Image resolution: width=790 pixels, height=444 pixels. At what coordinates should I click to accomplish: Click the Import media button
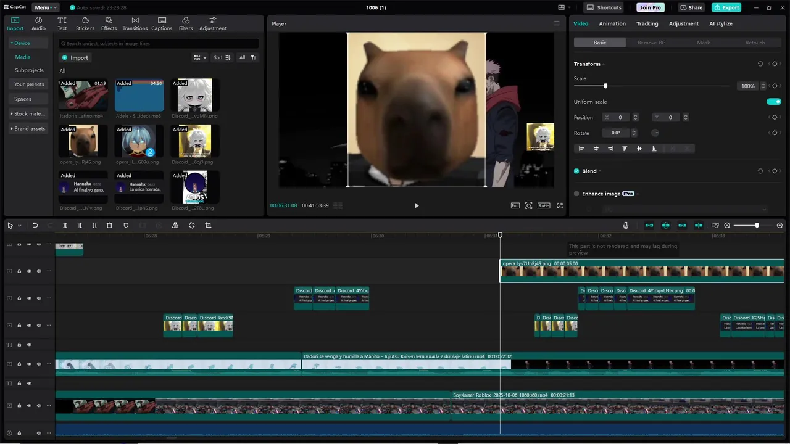coord(75,57)
